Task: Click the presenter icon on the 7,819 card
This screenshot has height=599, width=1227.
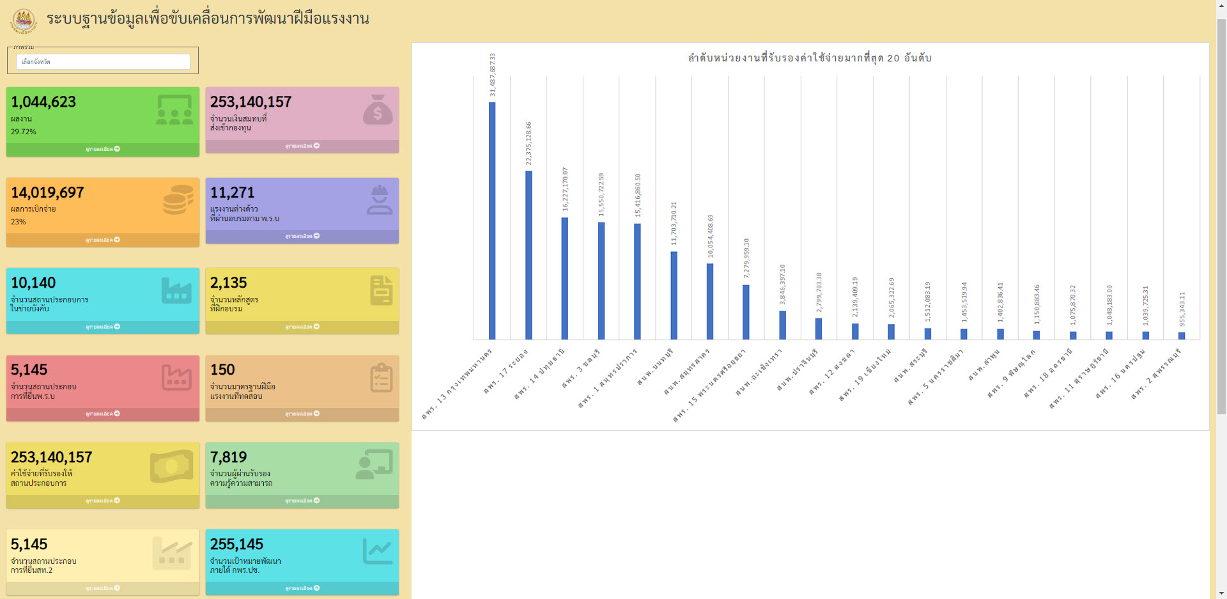Action: (374, 465)
